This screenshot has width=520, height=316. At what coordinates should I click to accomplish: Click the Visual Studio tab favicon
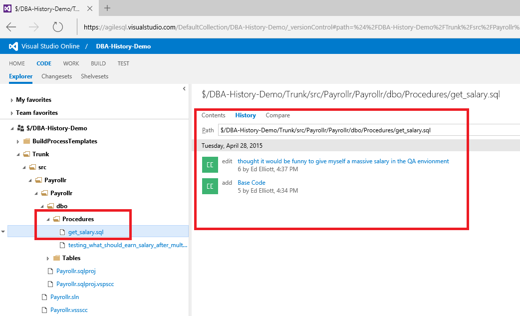[7, 8]
